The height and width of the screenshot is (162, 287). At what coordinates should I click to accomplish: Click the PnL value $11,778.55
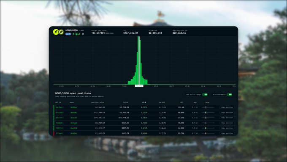[124, 118]
